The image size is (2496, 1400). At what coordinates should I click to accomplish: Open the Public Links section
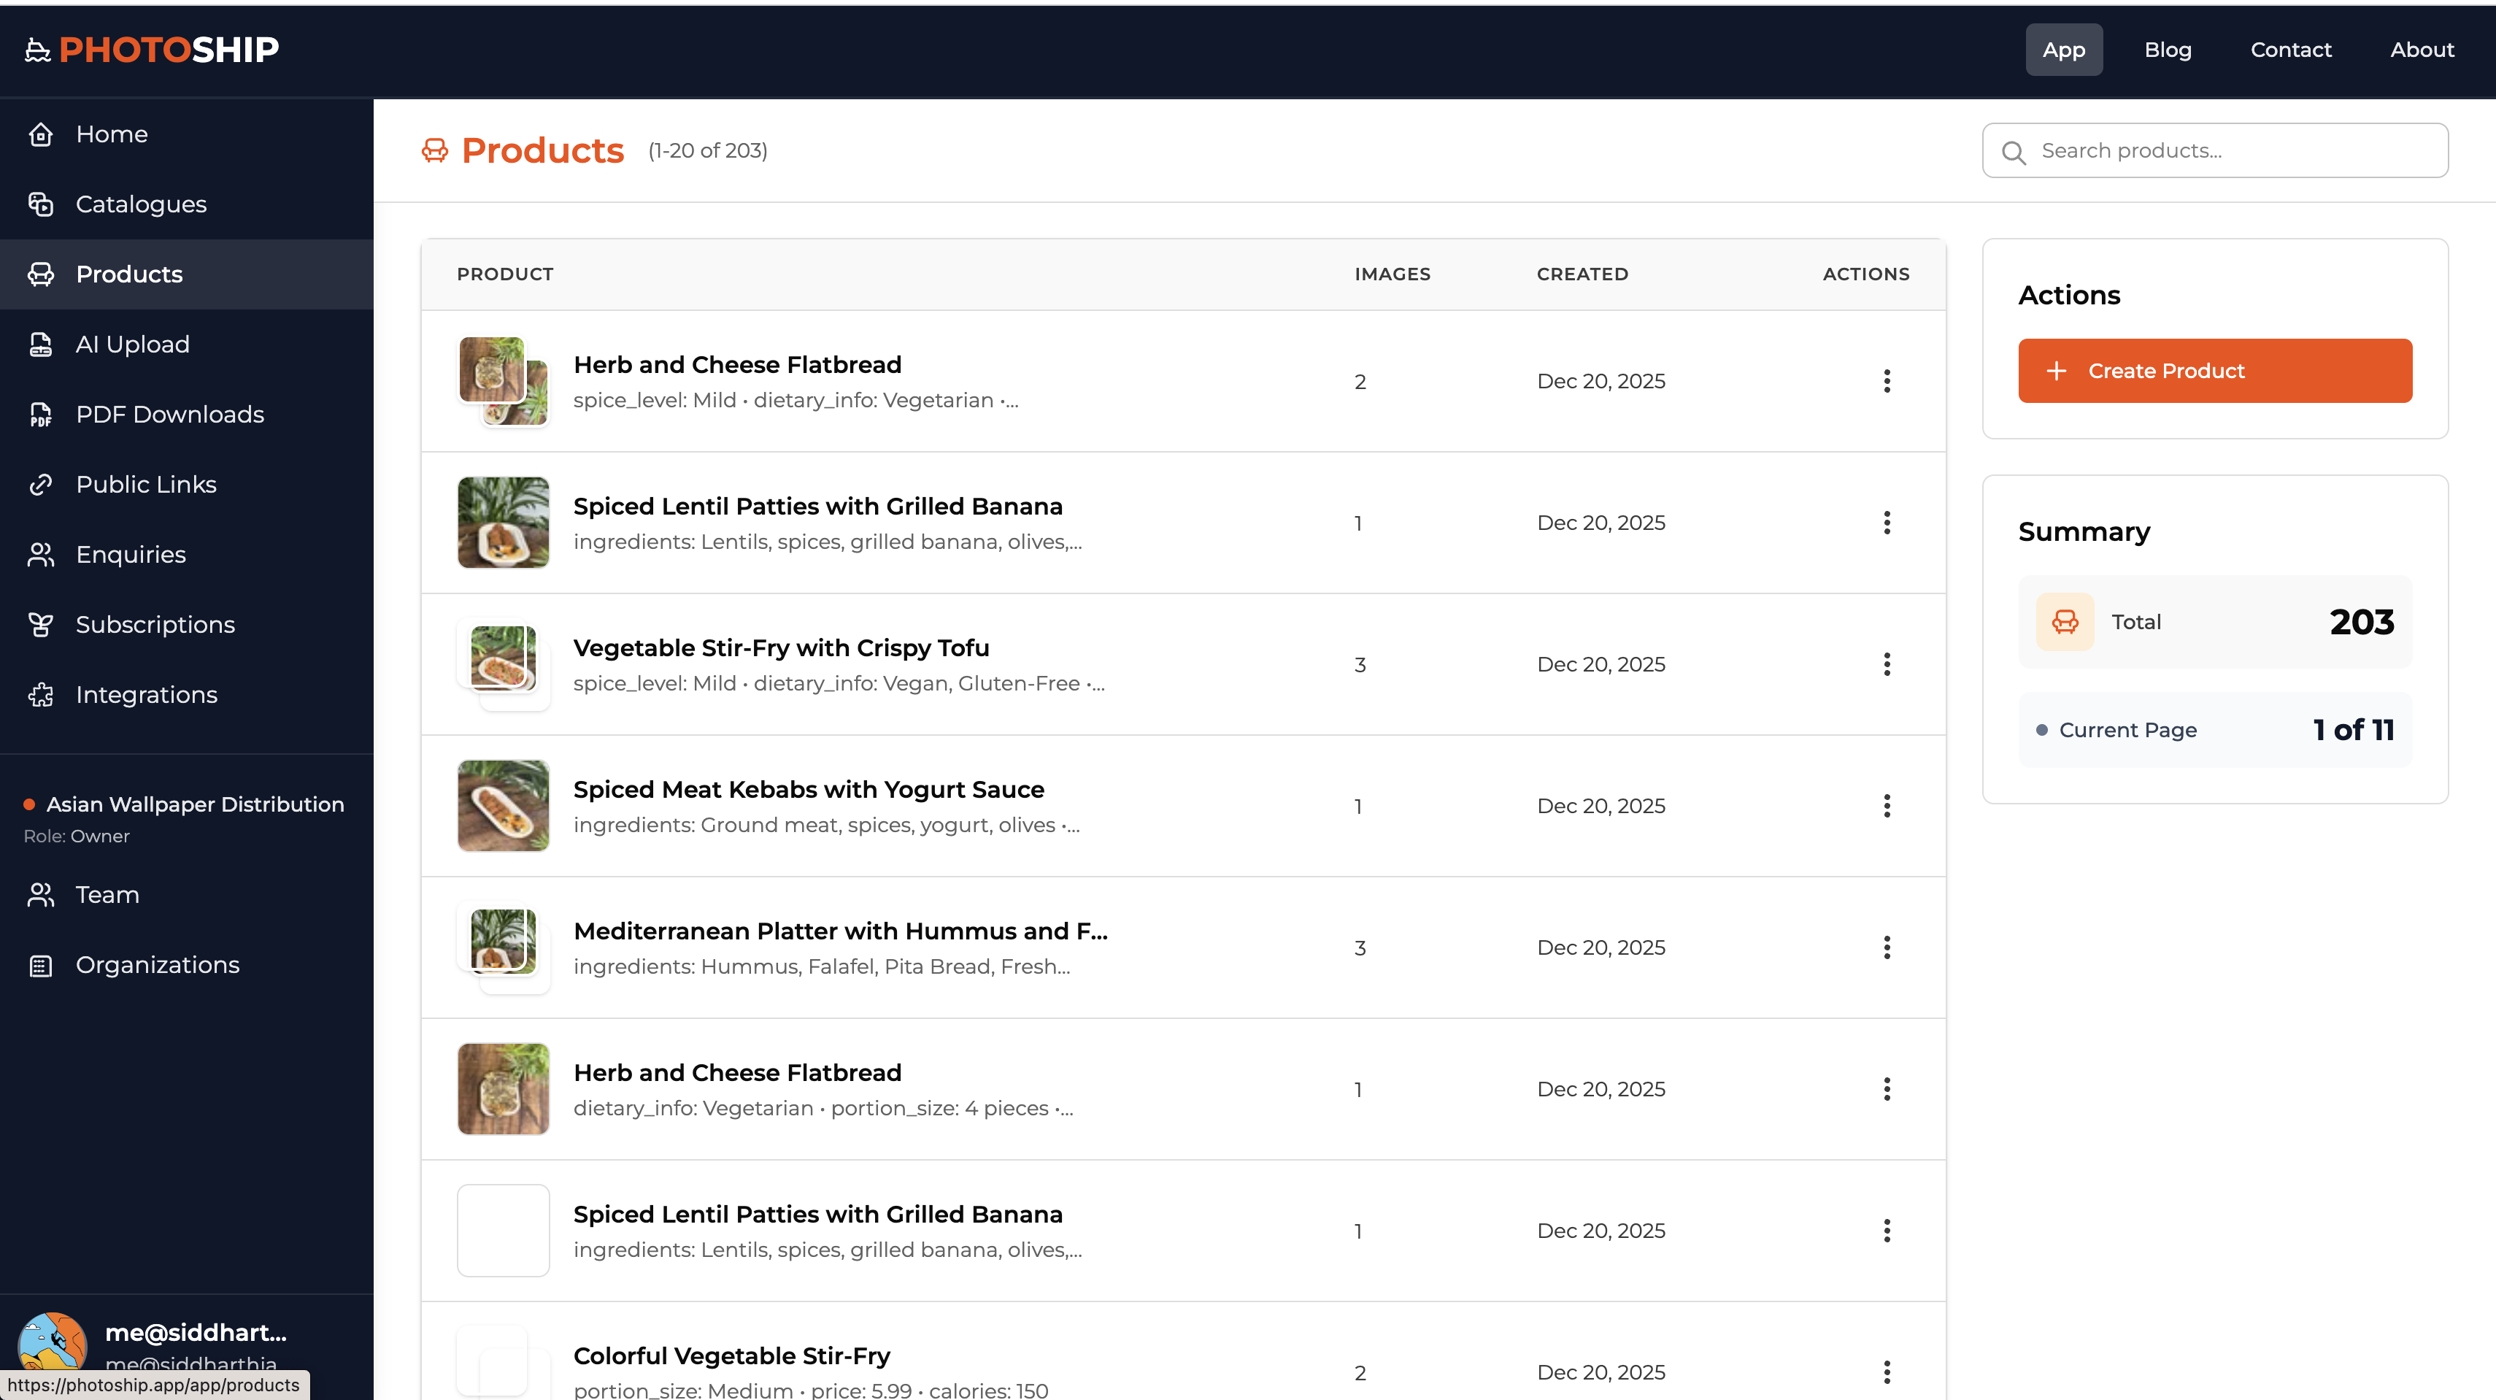click(x=41, y=485)
